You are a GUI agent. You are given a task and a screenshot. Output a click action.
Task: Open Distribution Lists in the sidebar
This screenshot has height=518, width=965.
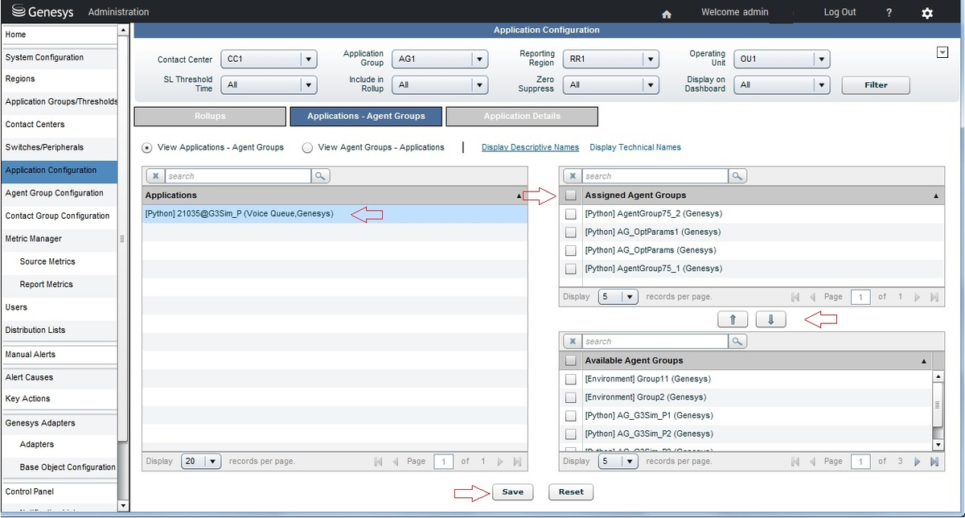[x=60, y=331]
